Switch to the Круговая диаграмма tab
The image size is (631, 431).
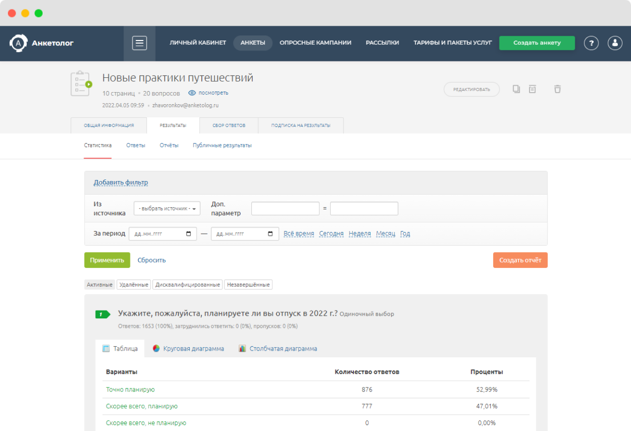[x=188, y=348]
